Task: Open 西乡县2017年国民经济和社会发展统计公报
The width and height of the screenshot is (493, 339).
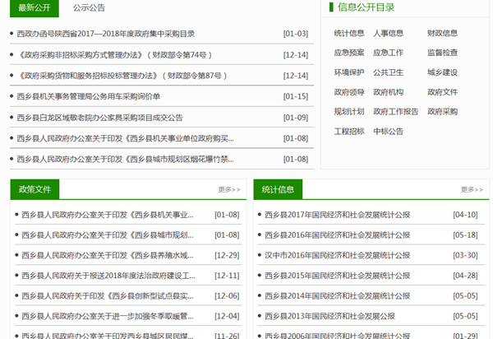Action: (338, 215)
